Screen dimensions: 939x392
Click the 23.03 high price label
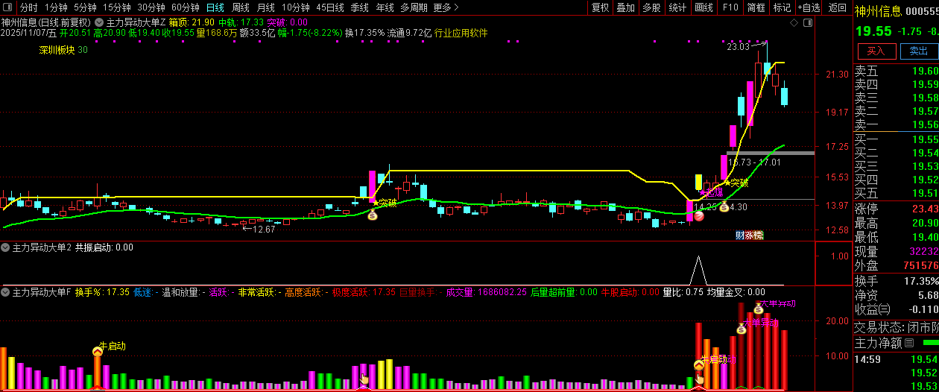[x=739, y=47]
